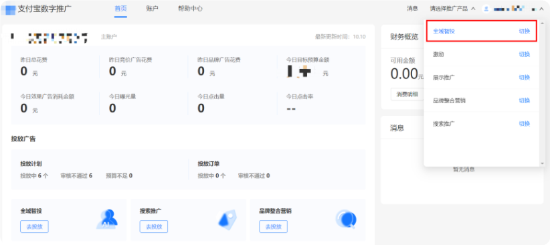This screenshot has height=245, width=550.
Task: Click 切换 next to 全域智投
Action: tap(525, 31)
